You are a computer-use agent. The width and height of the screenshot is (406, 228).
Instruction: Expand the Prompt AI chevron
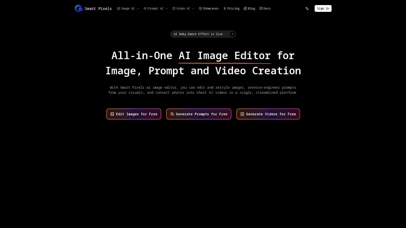pos(167,8)
